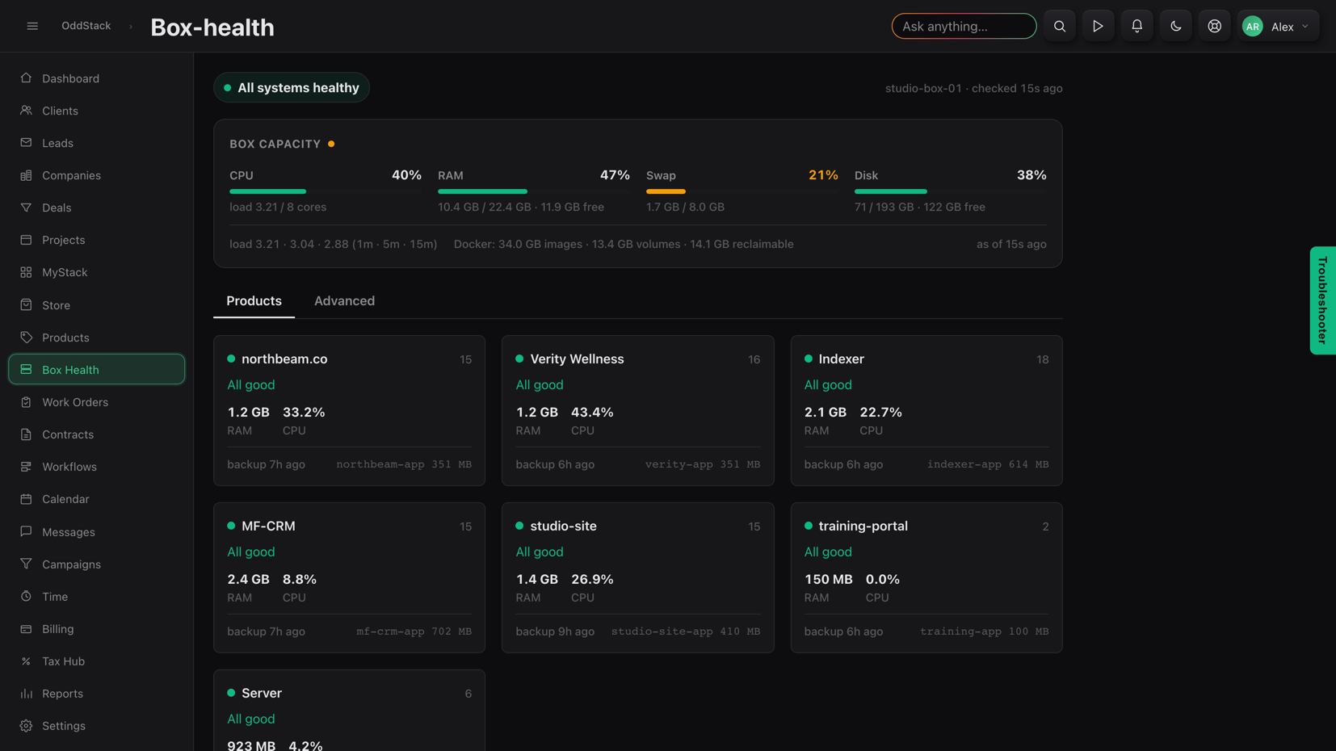
Task: Click All systems healthy status pill
Action: tap(292, 87)
